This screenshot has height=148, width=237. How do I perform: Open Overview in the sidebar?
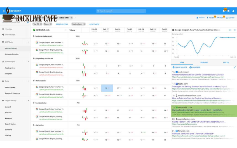coord(9,29)
